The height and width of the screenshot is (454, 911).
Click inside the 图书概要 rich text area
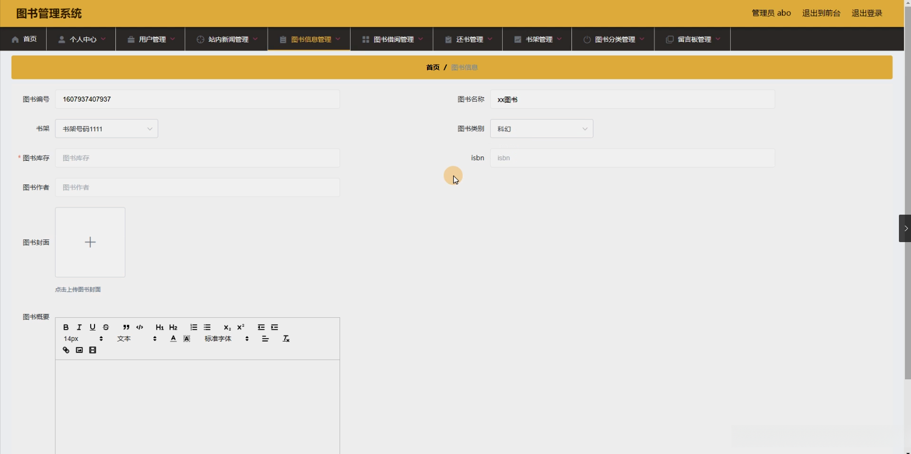click(197, 407)
